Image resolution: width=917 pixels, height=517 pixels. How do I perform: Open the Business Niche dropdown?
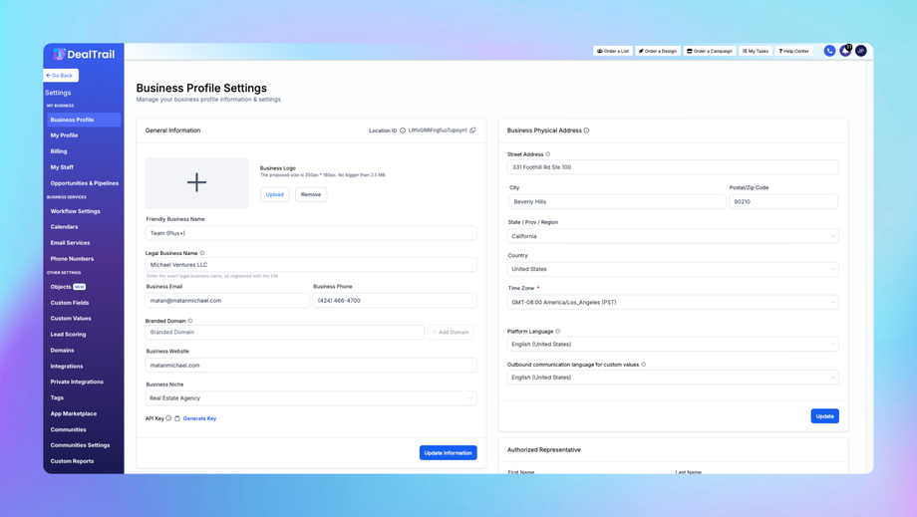point(311,398)
